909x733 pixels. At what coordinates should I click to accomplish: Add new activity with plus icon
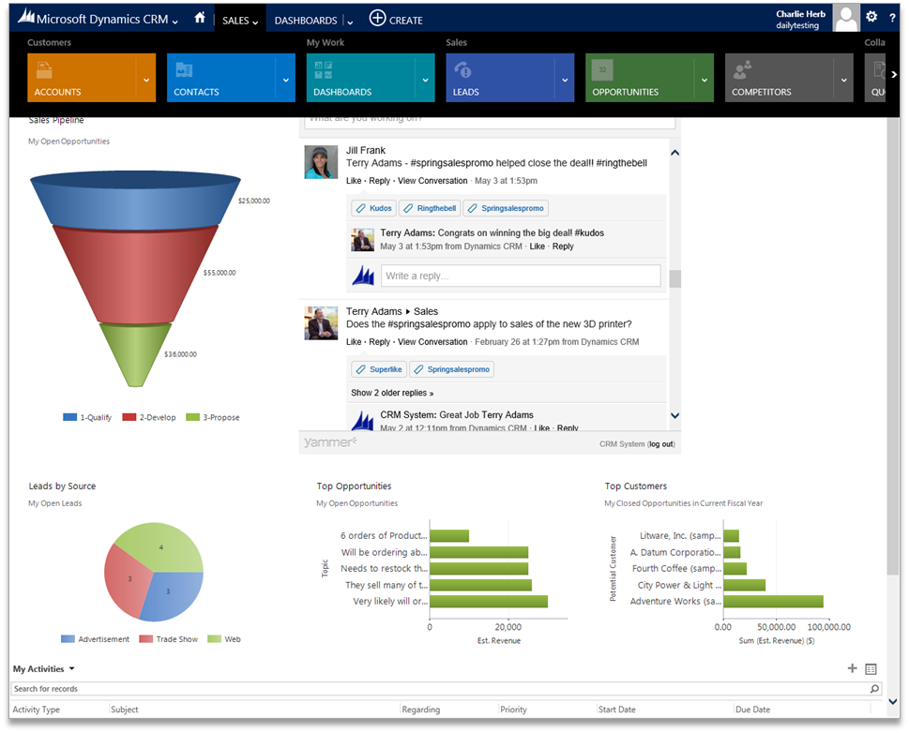[852, 668]
